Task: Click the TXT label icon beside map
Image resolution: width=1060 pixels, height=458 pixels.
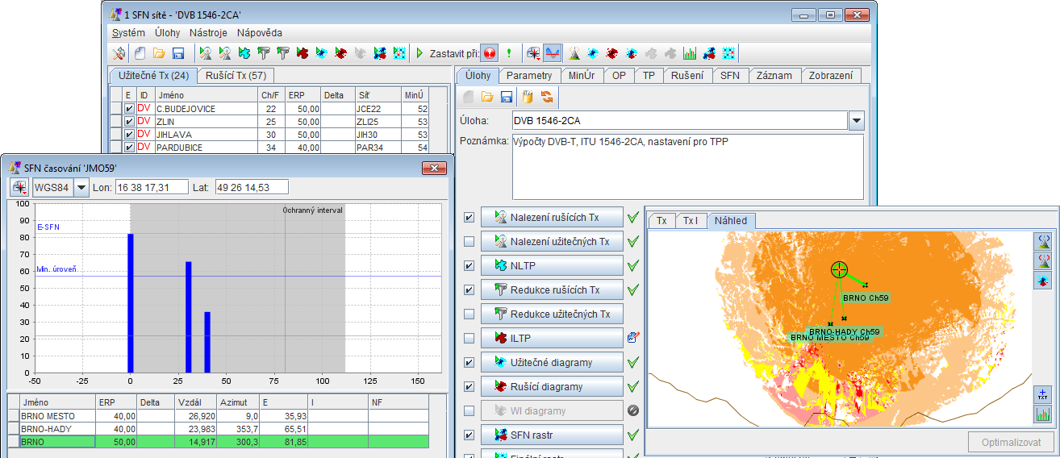Action: (x=1042, y=395)
